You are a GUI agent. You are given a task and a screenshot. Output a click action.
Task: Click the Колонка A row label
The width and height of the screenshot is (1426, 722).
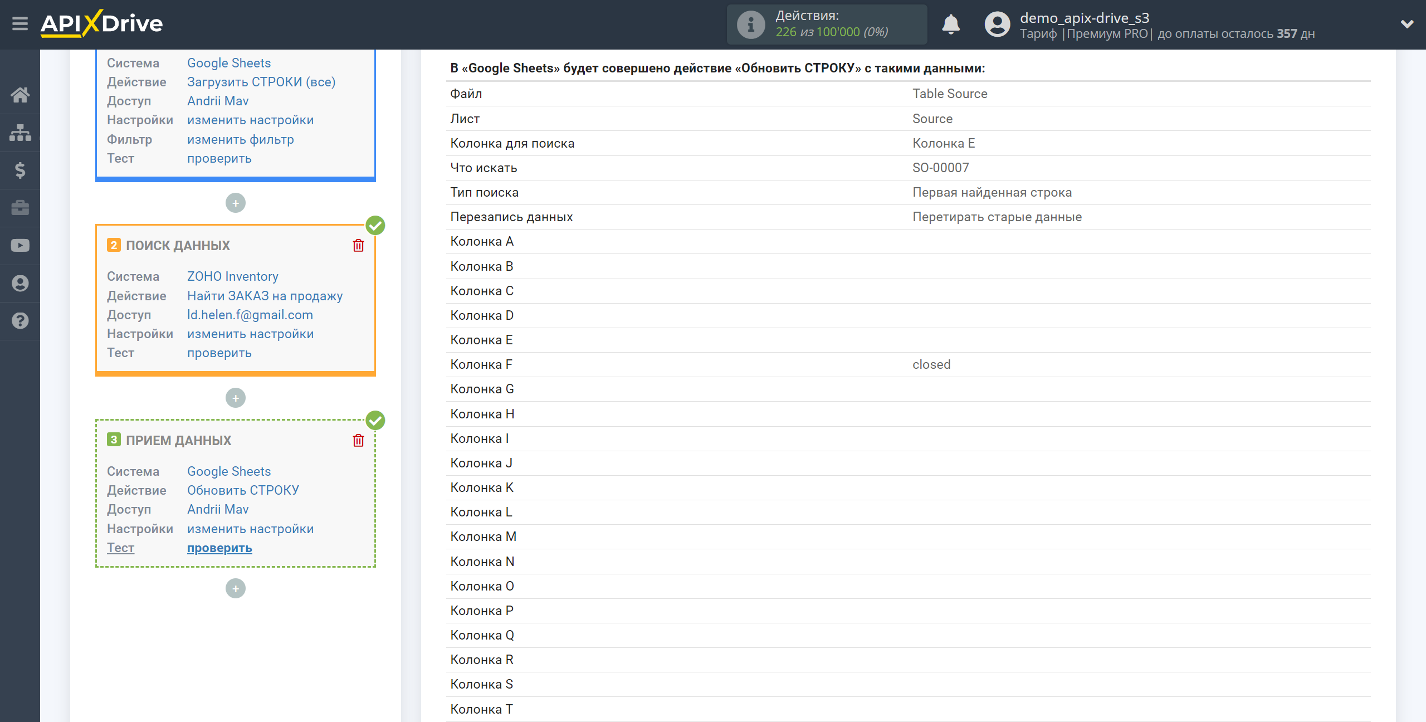tap(482, 241)
